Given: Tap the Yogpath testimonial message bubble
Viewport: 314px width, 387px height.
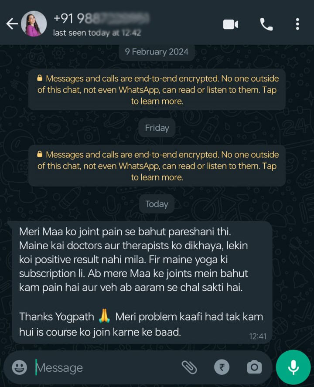Looking at the screenshot, I should point(142,282).
